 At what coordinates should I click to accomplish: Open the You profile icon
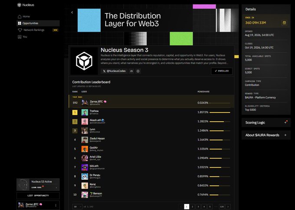click(20, 37)
